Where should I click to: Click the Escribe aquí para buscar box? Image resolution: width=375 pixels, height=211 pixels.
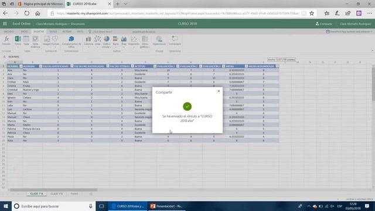pos(54,206)
